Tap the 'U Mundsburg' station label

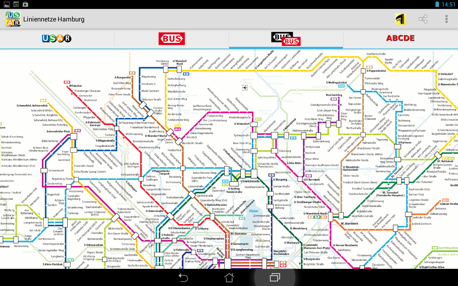point(299,228)
